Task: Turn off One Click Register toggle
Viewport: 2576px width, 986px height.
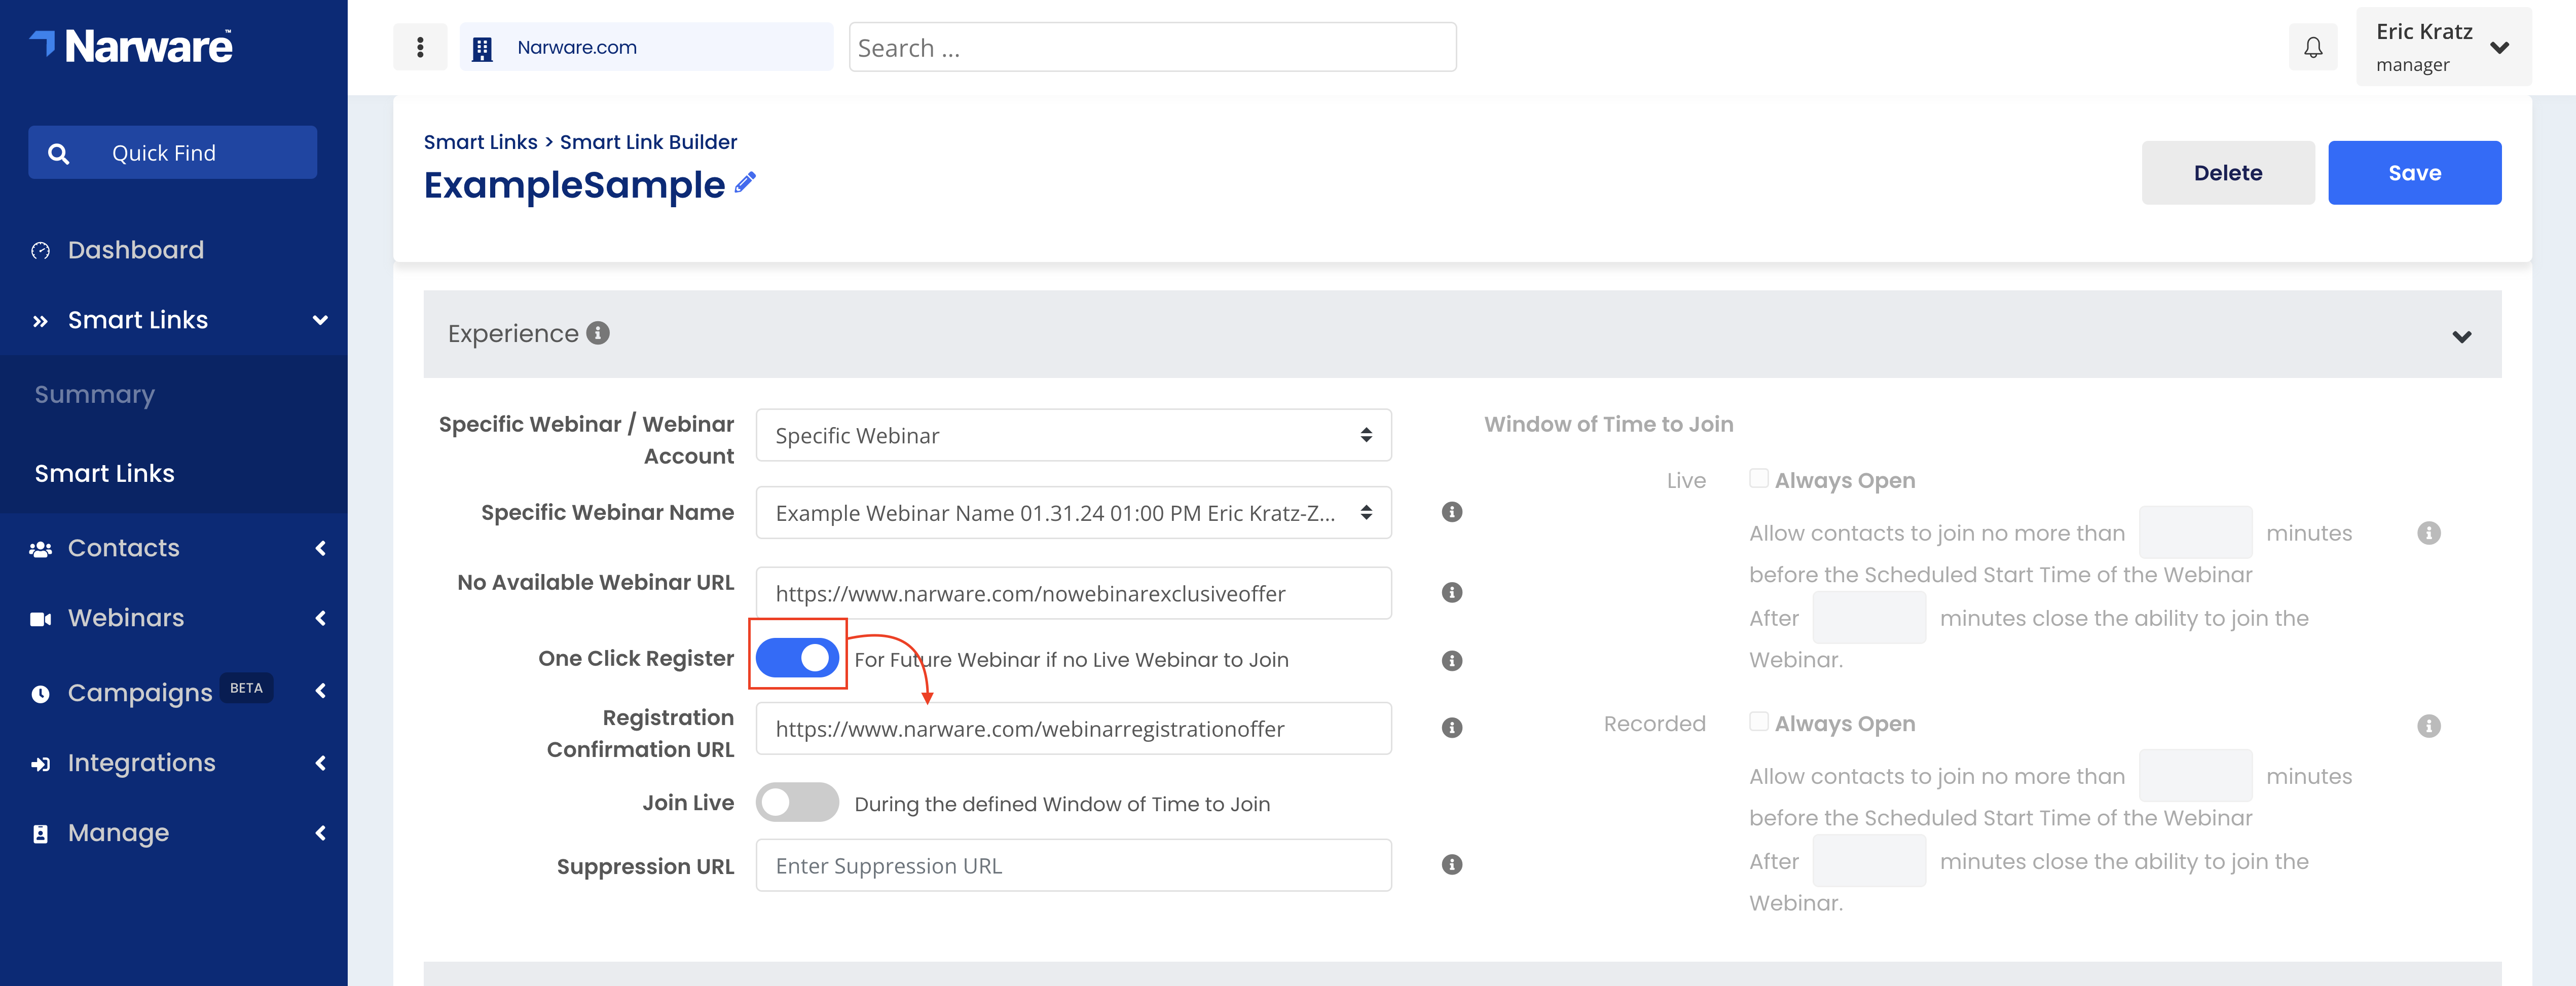Action: click(797, 658)
